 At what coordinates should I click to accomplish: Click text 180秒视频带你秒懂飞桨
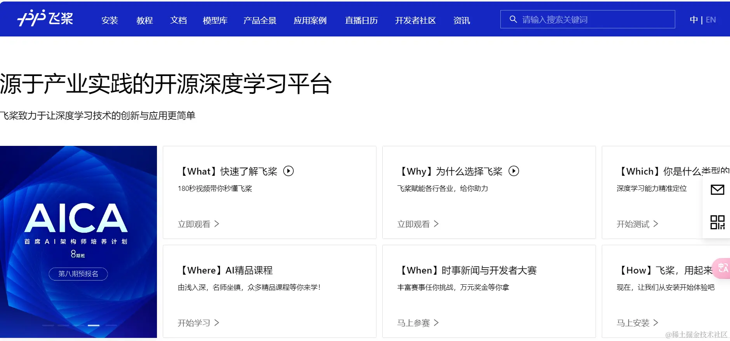(215, 189)
